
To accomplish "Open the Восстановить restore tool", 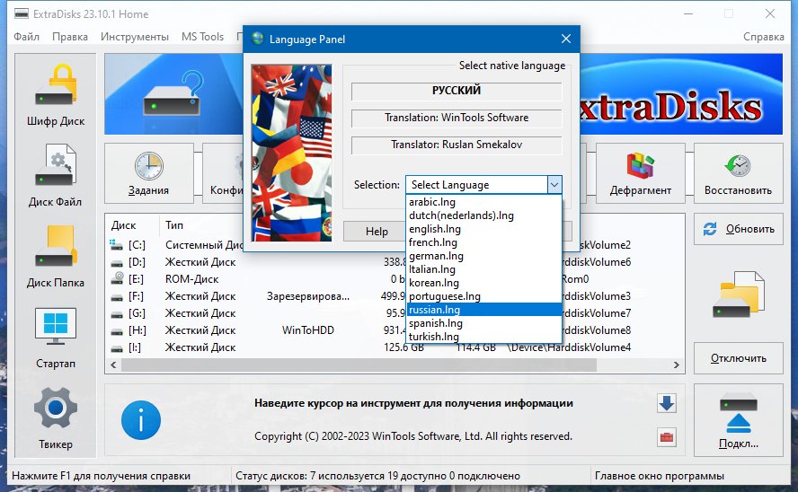I will click(738, 173).
